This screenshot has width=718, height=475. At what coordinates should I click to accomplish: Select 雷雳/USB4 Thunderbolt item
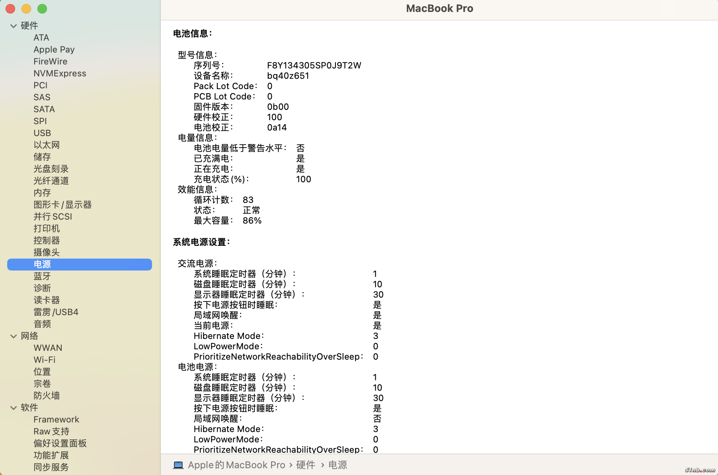[x=56, y=312]
